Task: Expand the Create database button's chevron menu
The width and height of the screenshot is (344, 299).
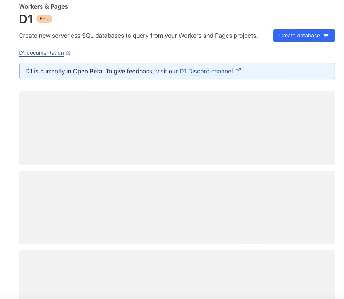Action: point(326,36)
